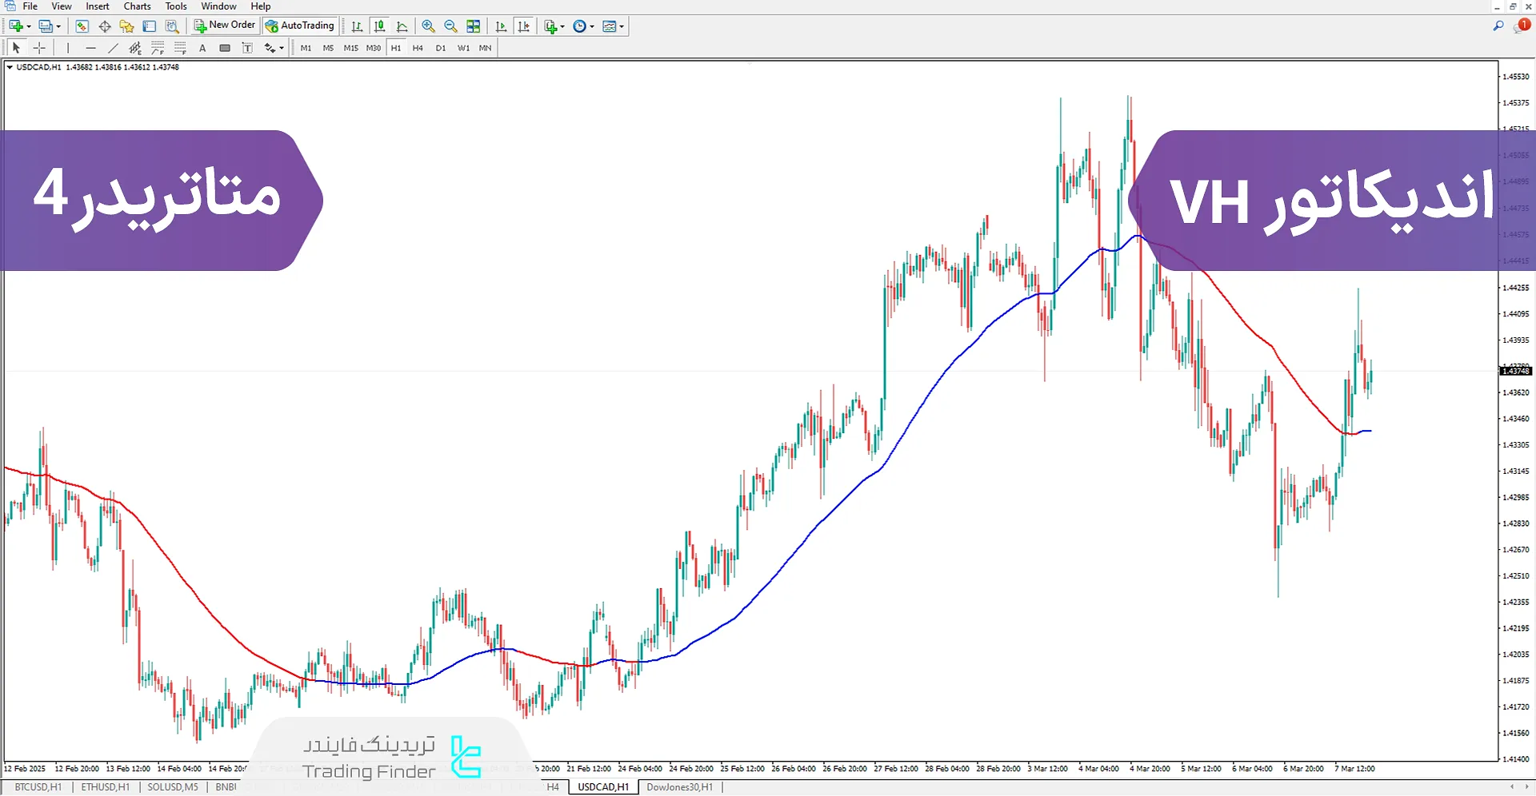The height and width of the screenshot is (796, 1536).
Task: Switch to the DowJones30,H1 chart tab
Action: pyautogui.click(x=679, y=787)
